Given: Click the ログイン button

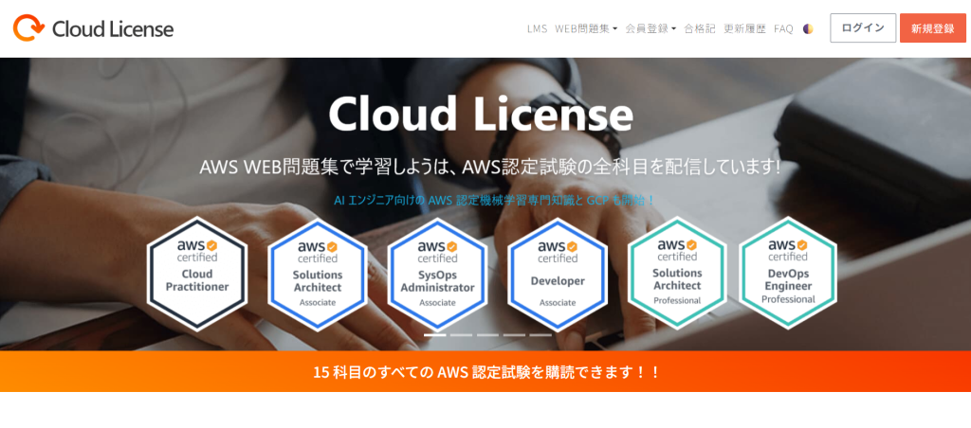Looking at the screenshot, I should point(863,28).
